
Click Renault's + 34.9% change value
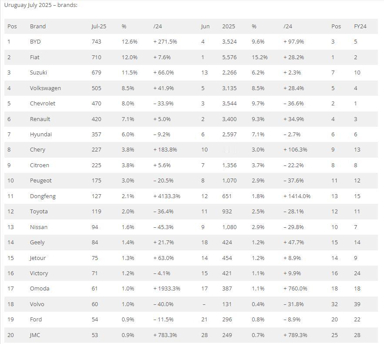click(294, 119)
